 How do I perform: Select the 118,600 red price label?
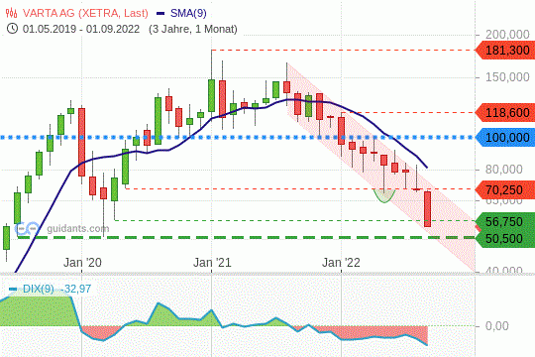[505, 113]
